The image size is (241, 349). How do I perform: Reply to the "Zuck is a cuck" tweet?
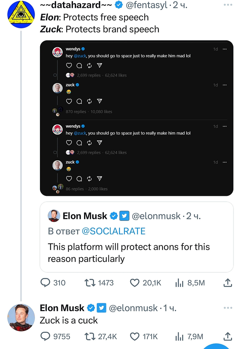pos(46,336)
